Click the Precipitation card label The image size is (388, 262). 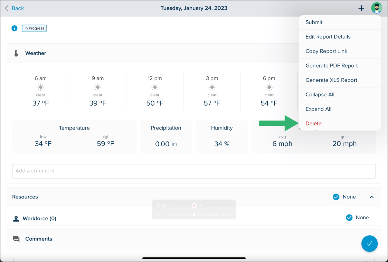pyautogui.click(x=166, y=128)
